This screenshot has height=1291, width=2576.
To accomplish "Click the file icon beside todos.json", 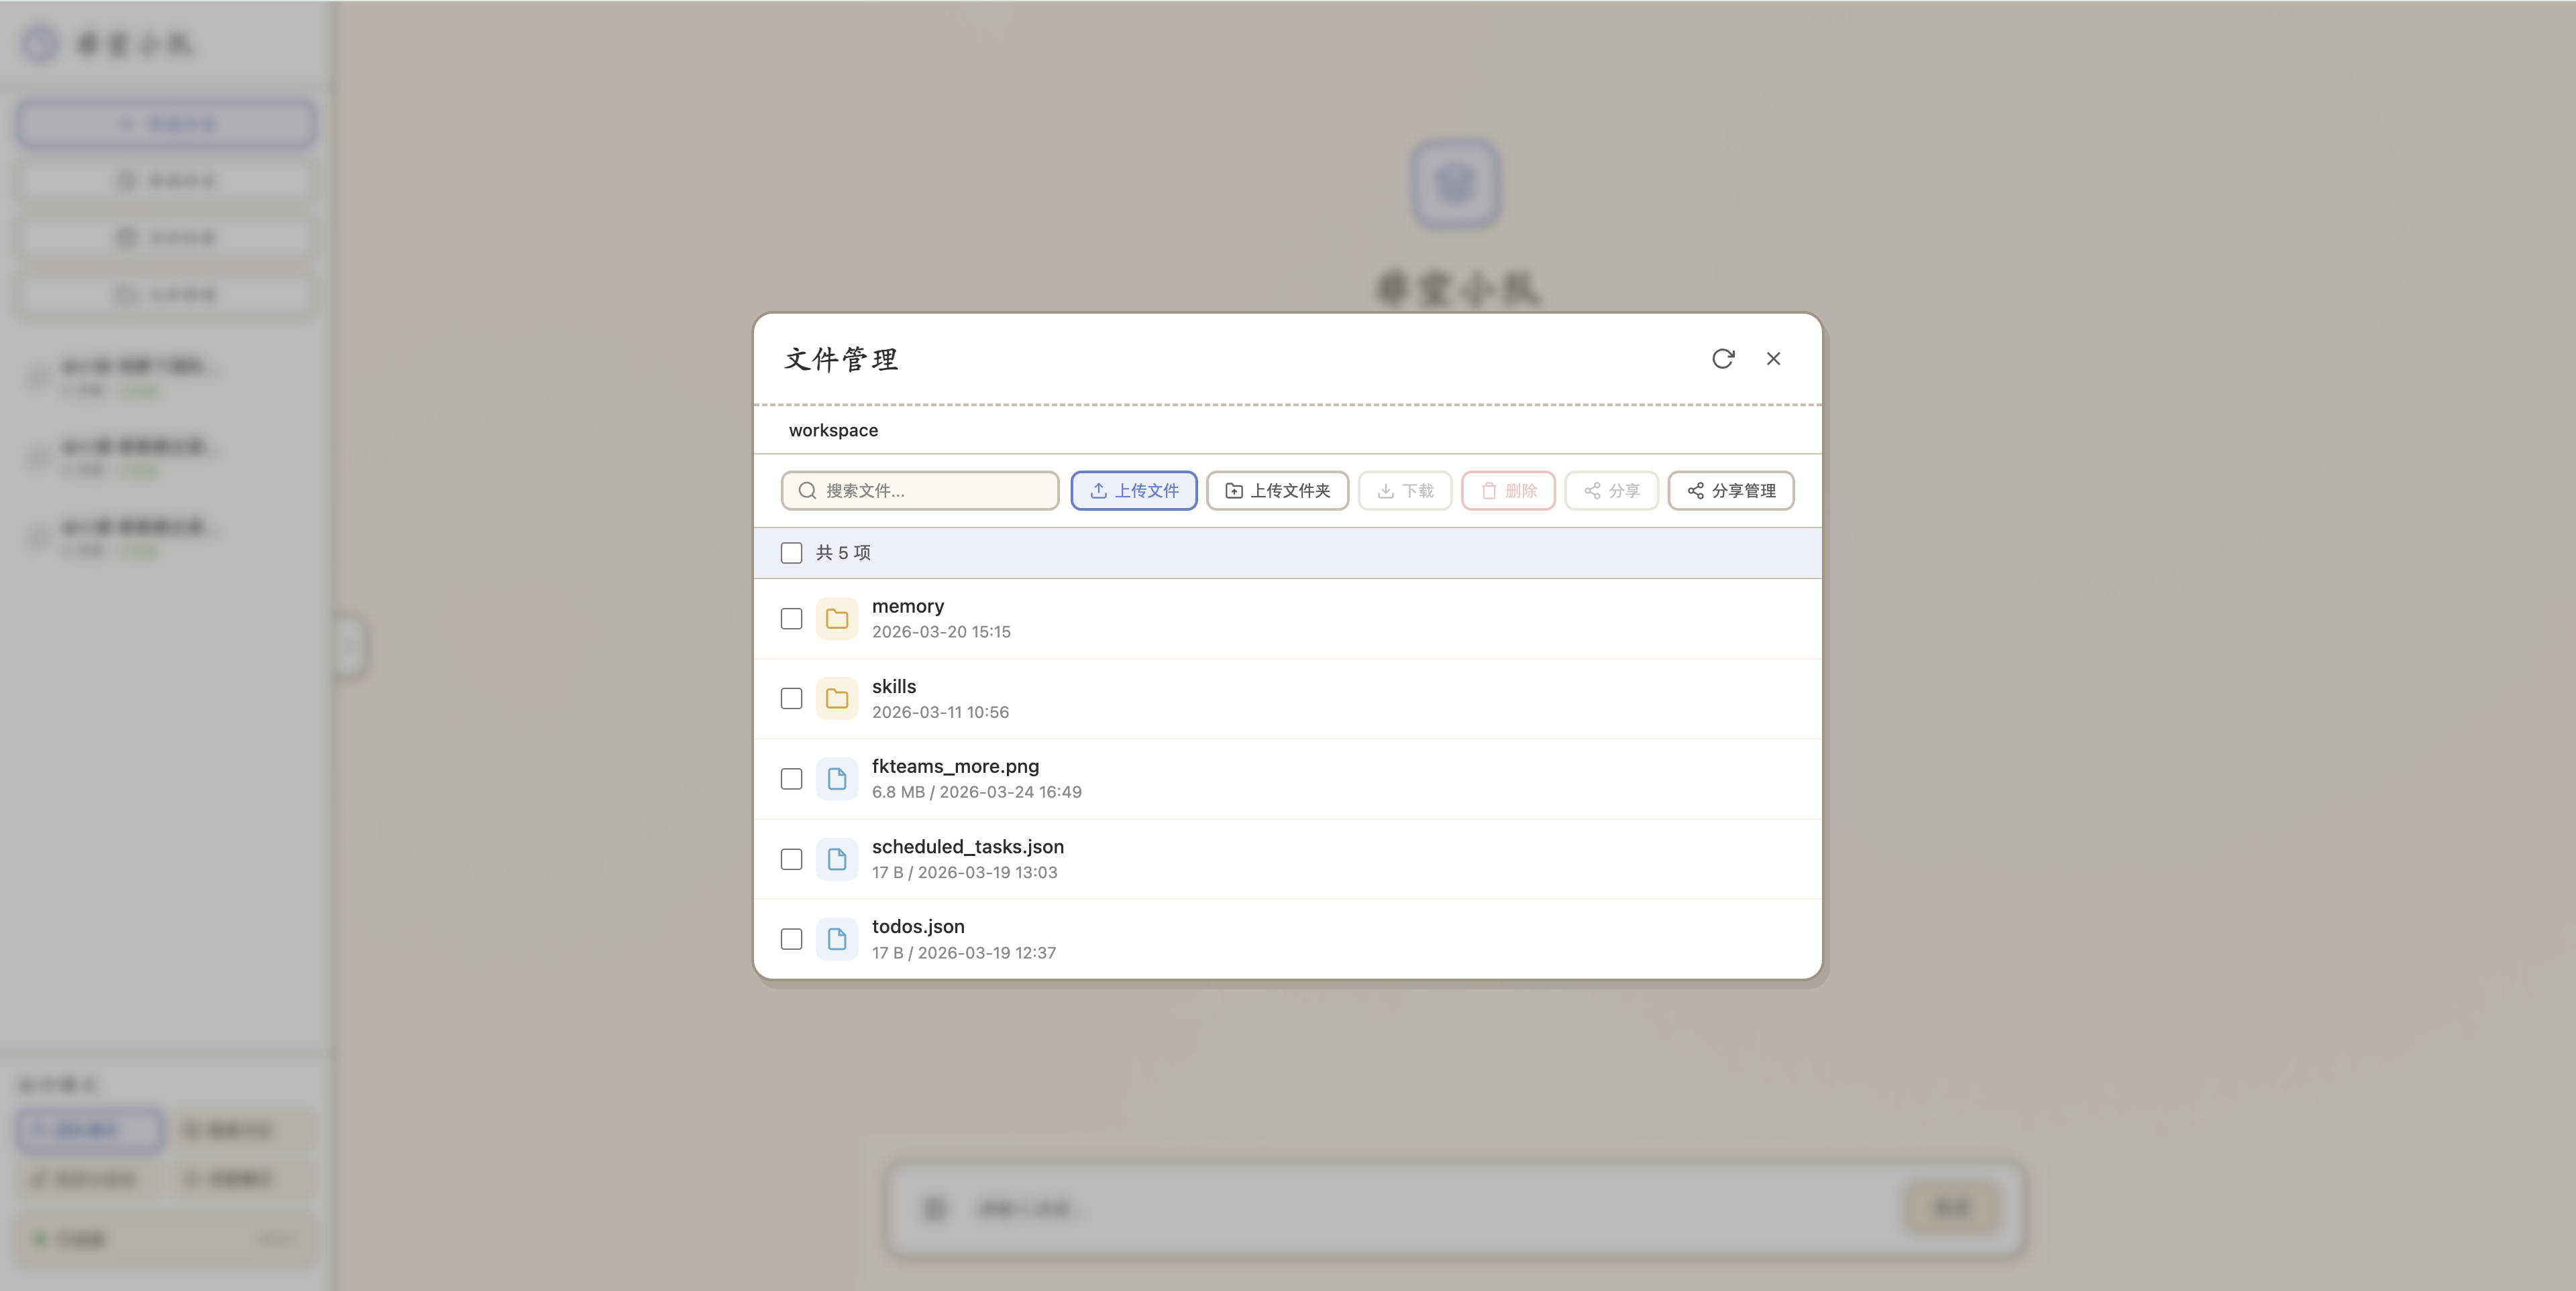I will coord(838,939).
